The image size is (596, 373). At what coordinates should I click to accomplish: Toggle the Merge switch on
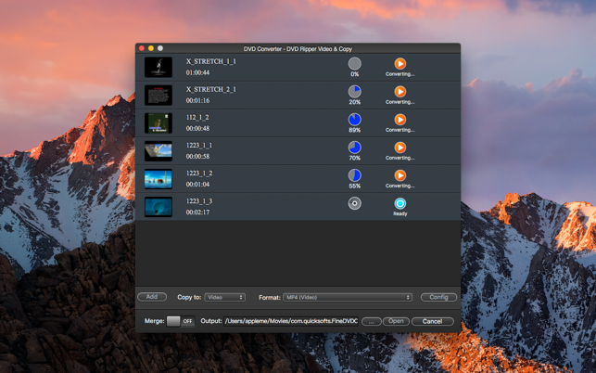pos(181,321)
